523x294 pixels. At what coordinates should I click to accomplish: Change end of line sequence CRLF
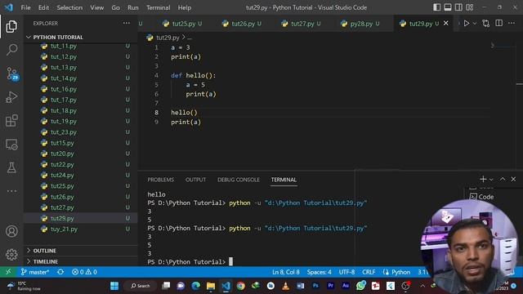(x=369, y=272)
